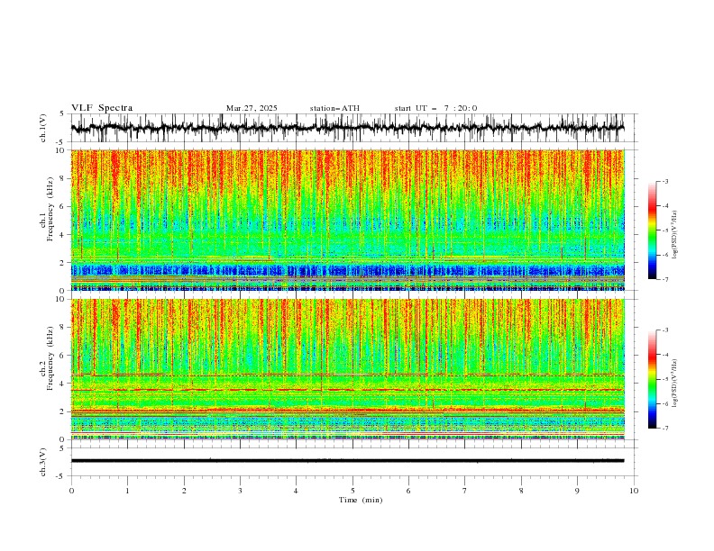Viewport: 714px width, 551px height.
Task: Click the "ch.3(V)" axis label
Action: coord(43,462)
